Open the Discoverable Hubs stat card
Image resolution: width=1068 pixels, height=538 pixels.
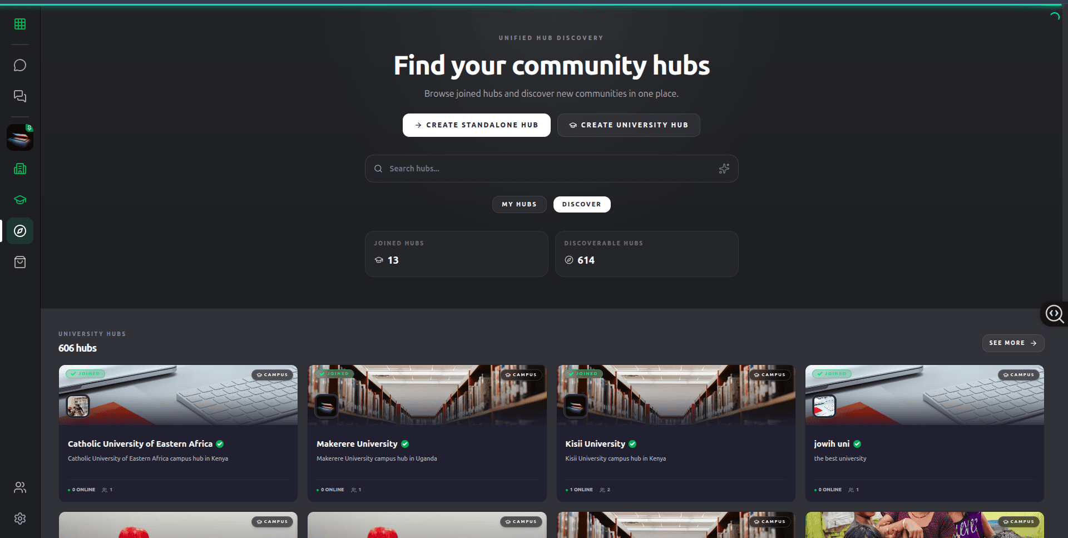coord(646,254)
